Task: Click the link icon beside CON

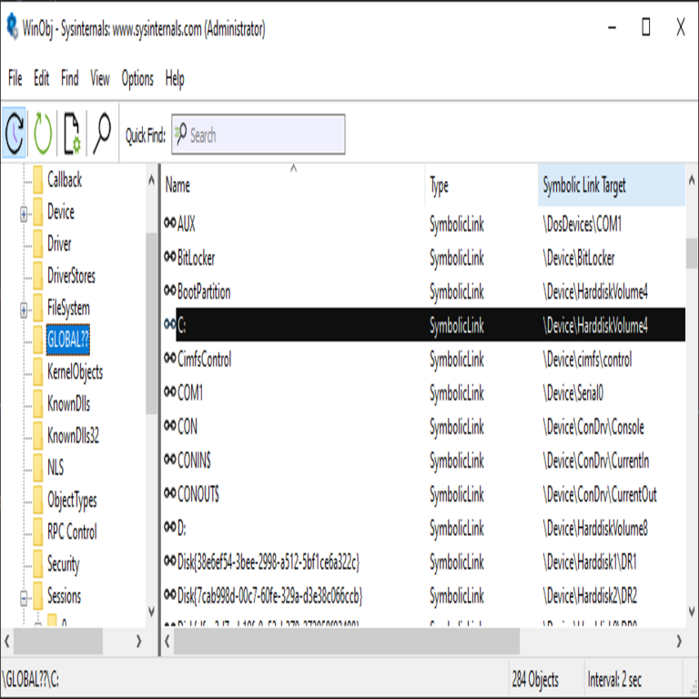Action: (170, 425)
